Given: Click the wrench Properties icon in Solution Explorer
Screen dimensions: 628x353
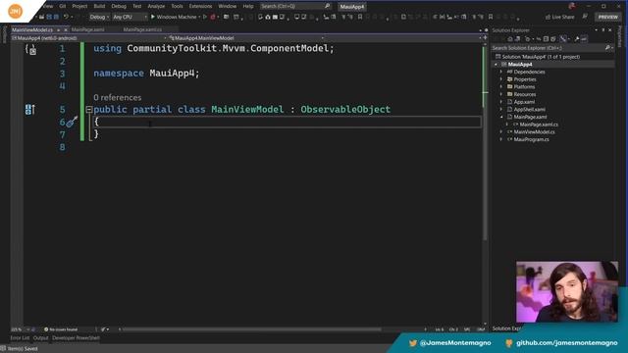Looking at the screenshot, I should [577, 39].
